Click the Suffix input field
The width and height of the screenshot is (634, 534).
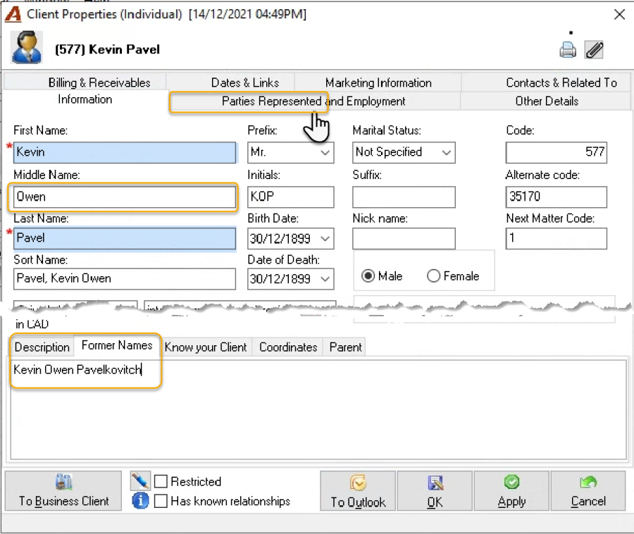404,197
